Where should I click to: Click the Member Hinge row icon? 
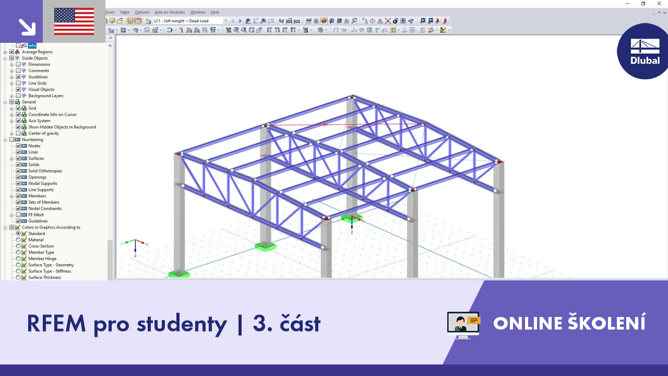point(24,258)
